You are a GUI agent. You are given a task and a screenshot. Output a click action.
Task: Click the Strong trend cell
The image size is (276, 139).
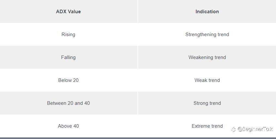coord(207,103)
